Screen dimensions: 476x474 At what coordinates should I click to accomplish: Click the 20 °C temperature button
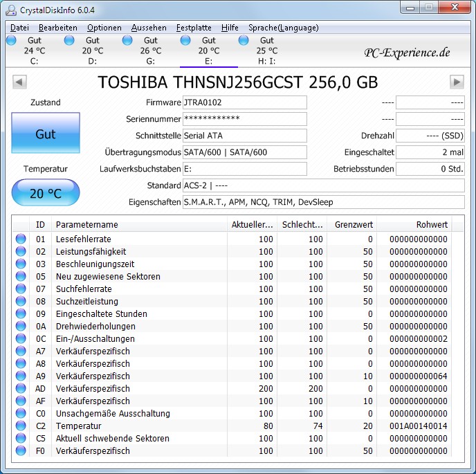tap(46, 193)
